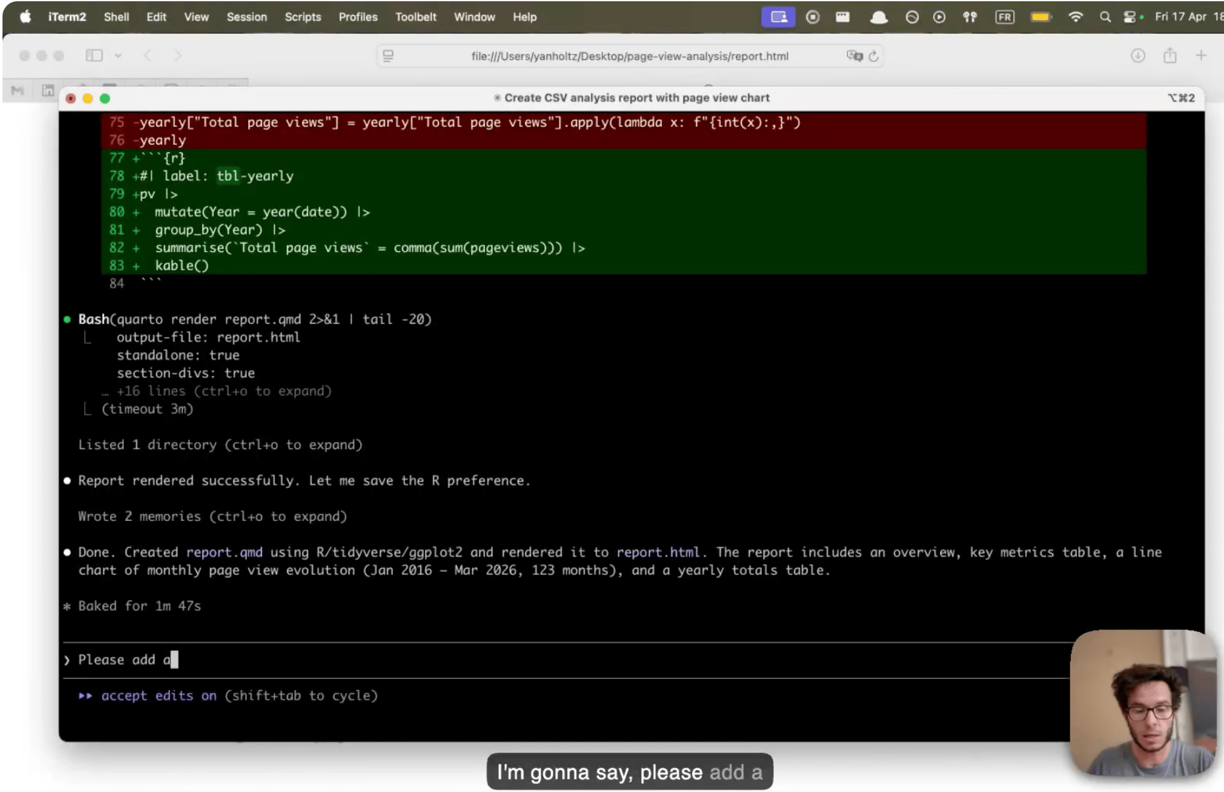Open a new tab with plus icon
The height and width of the screenshot is (792, 1224).
(x=1201, y=56)
